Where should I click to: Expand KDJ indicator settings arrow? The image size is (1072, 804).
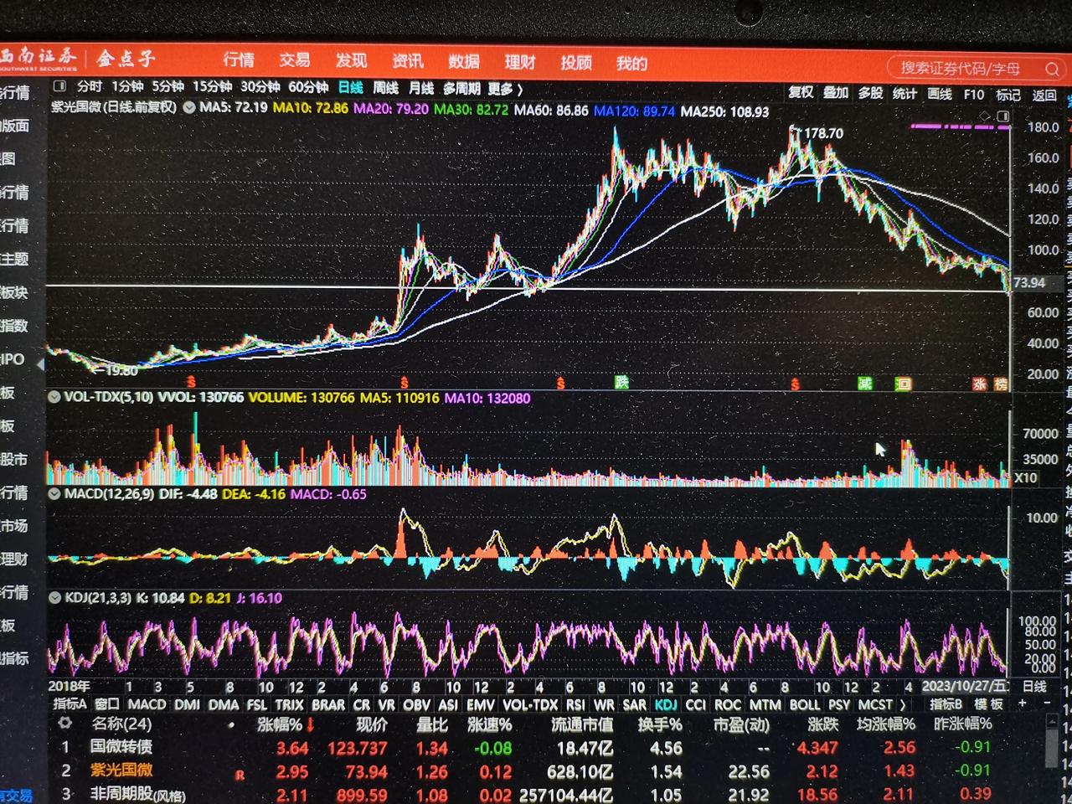(x=55, y=598)
